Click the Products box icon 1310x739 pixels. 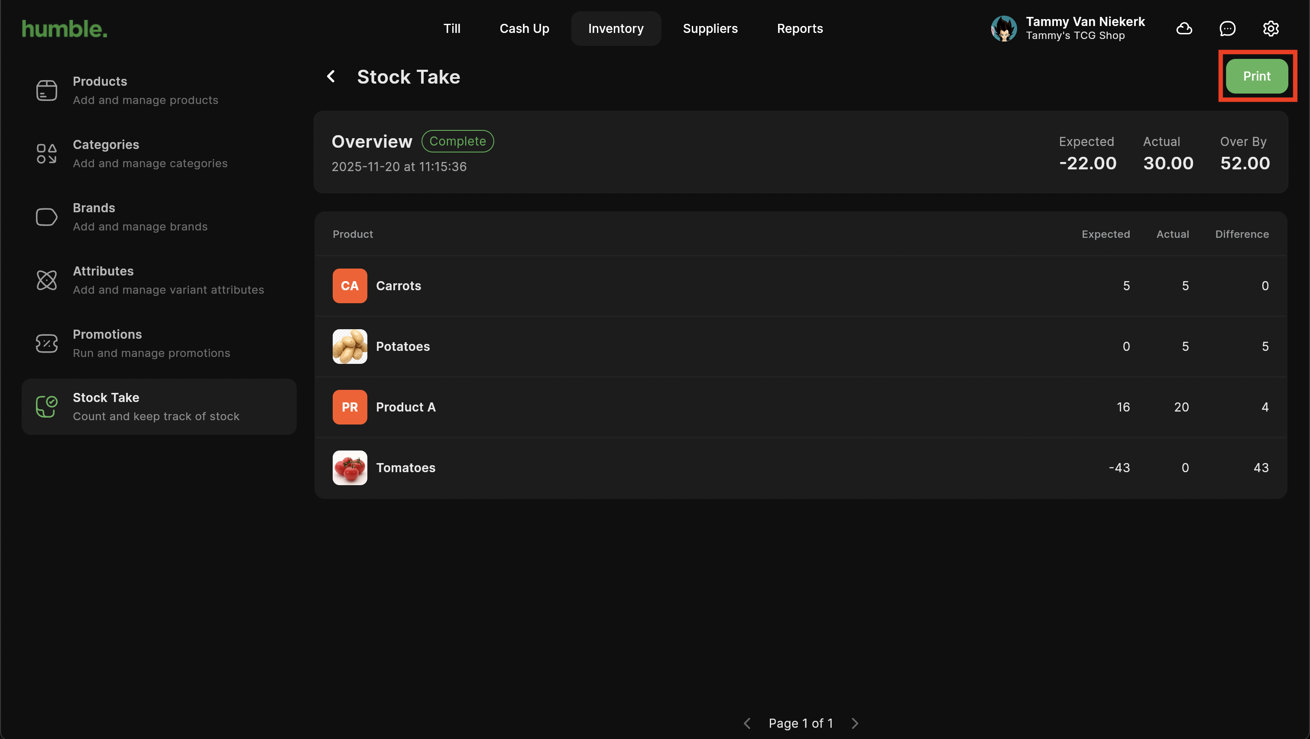(x=46, y=91)
